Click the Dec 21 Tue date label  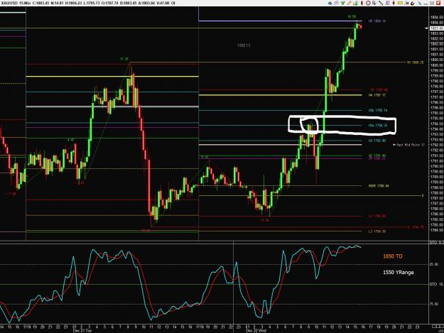[82, 330]
